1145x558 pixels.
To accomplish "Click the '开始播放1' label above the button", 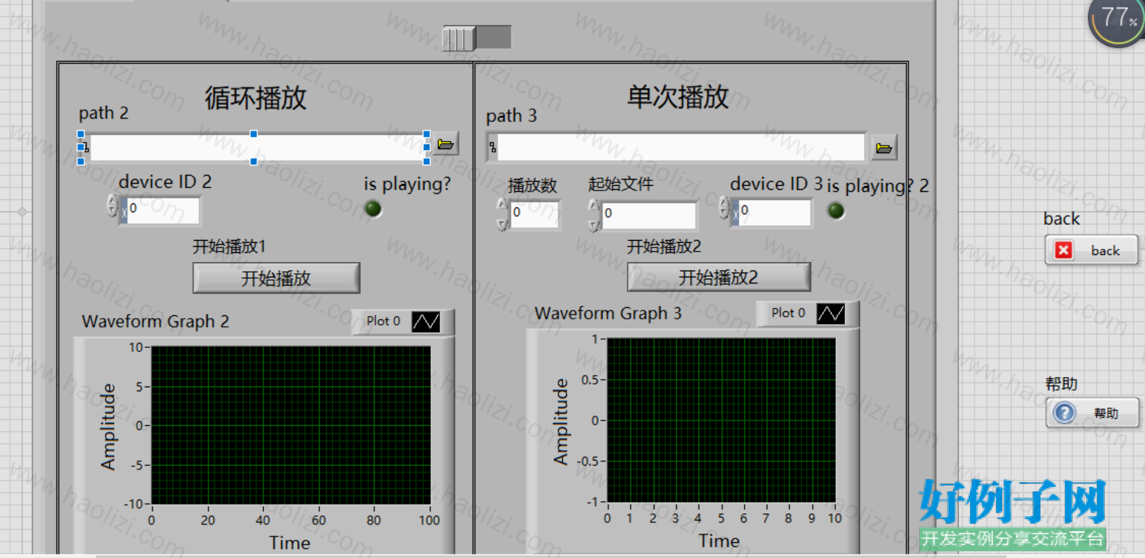I will pos(229,246).
